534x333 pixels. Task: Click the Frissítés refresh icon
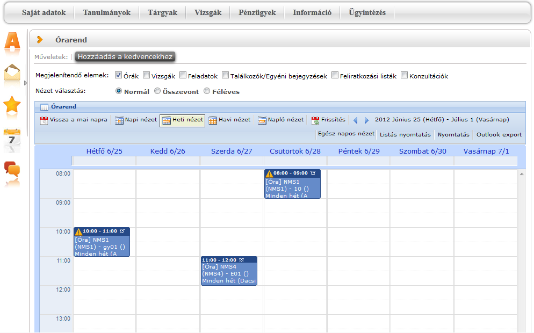point(315,120)
